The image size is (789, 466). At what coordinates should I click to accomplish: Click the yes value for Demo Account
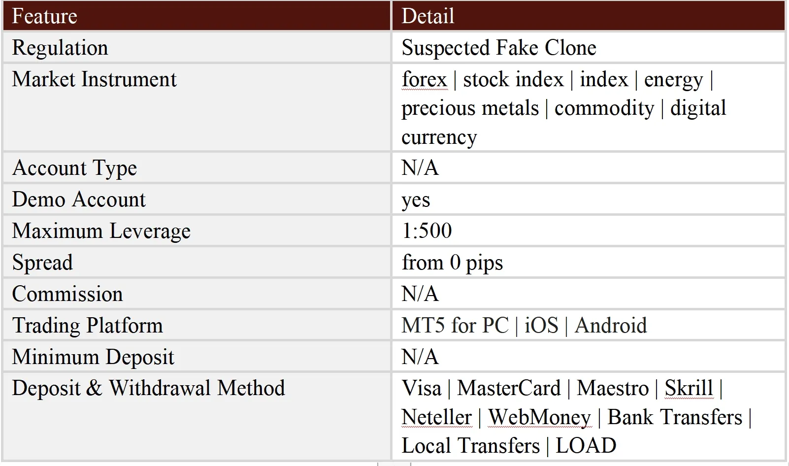(416, 200)
